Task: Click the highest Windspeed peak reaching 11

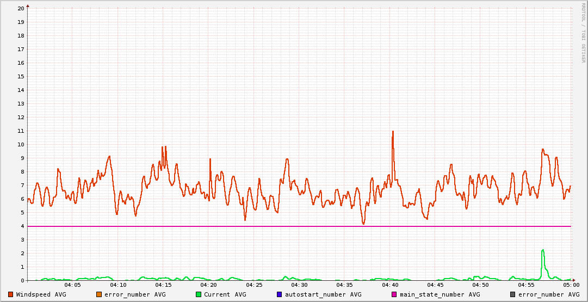Action: click(393, 132)
